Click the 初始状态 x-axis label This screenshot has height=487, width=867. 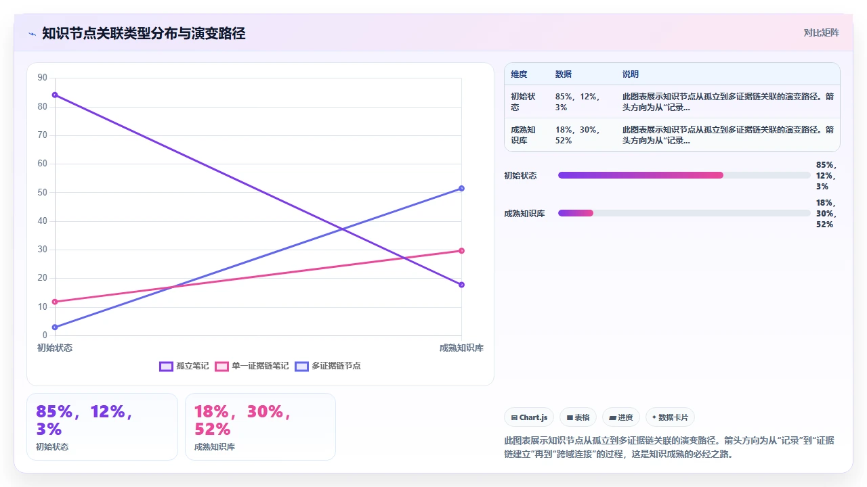click(x=55, y=348)
